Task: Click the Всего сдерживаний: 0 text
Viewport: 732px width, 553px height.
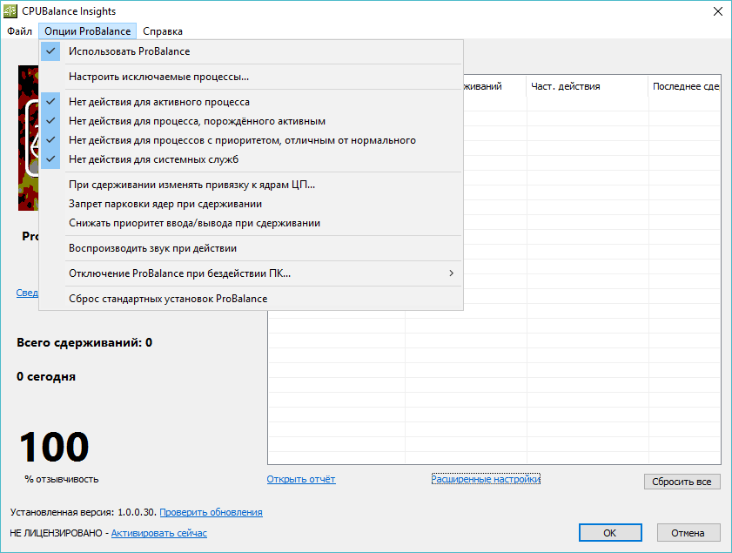Action: point(84,343)
